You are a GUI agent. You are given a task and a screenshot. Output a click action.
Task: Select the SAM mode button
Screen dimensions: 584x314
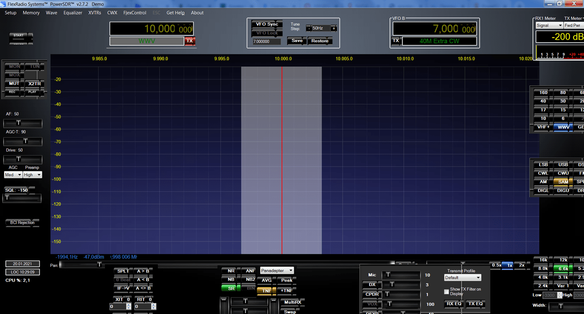pyautogui.click(x=563, y=182)
